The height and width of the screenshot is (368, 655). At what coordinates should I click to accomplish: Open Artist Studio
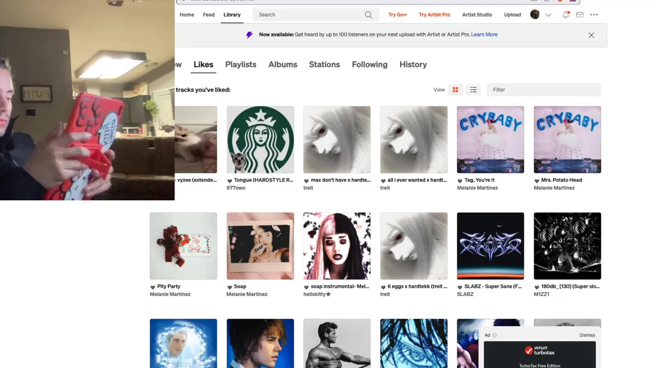pyautogui.click(x=477, y=15)
